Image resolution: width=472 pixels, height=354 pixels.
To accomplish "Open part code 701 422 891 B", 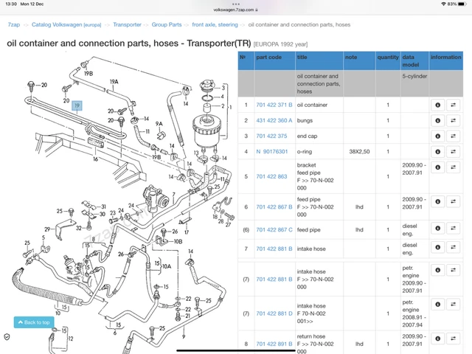I will [x=274, y=344].
